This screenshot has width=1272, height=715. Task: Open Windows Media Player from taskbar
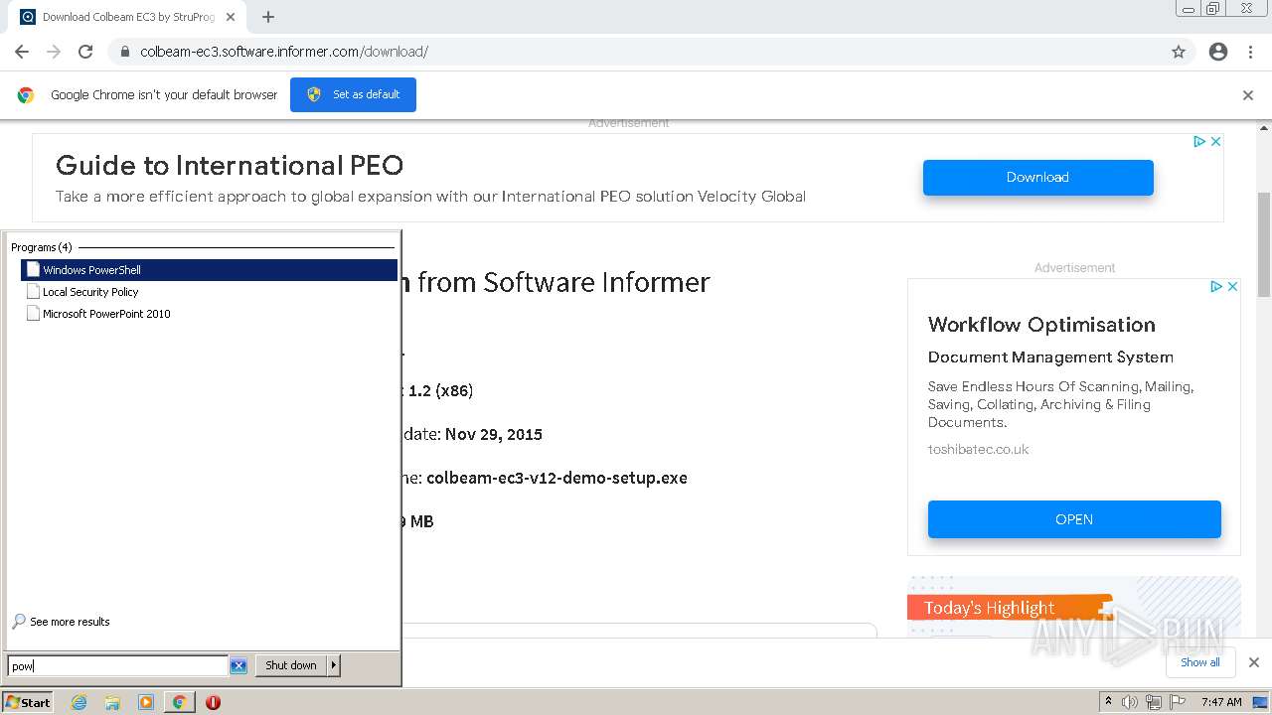coord(146,702)
